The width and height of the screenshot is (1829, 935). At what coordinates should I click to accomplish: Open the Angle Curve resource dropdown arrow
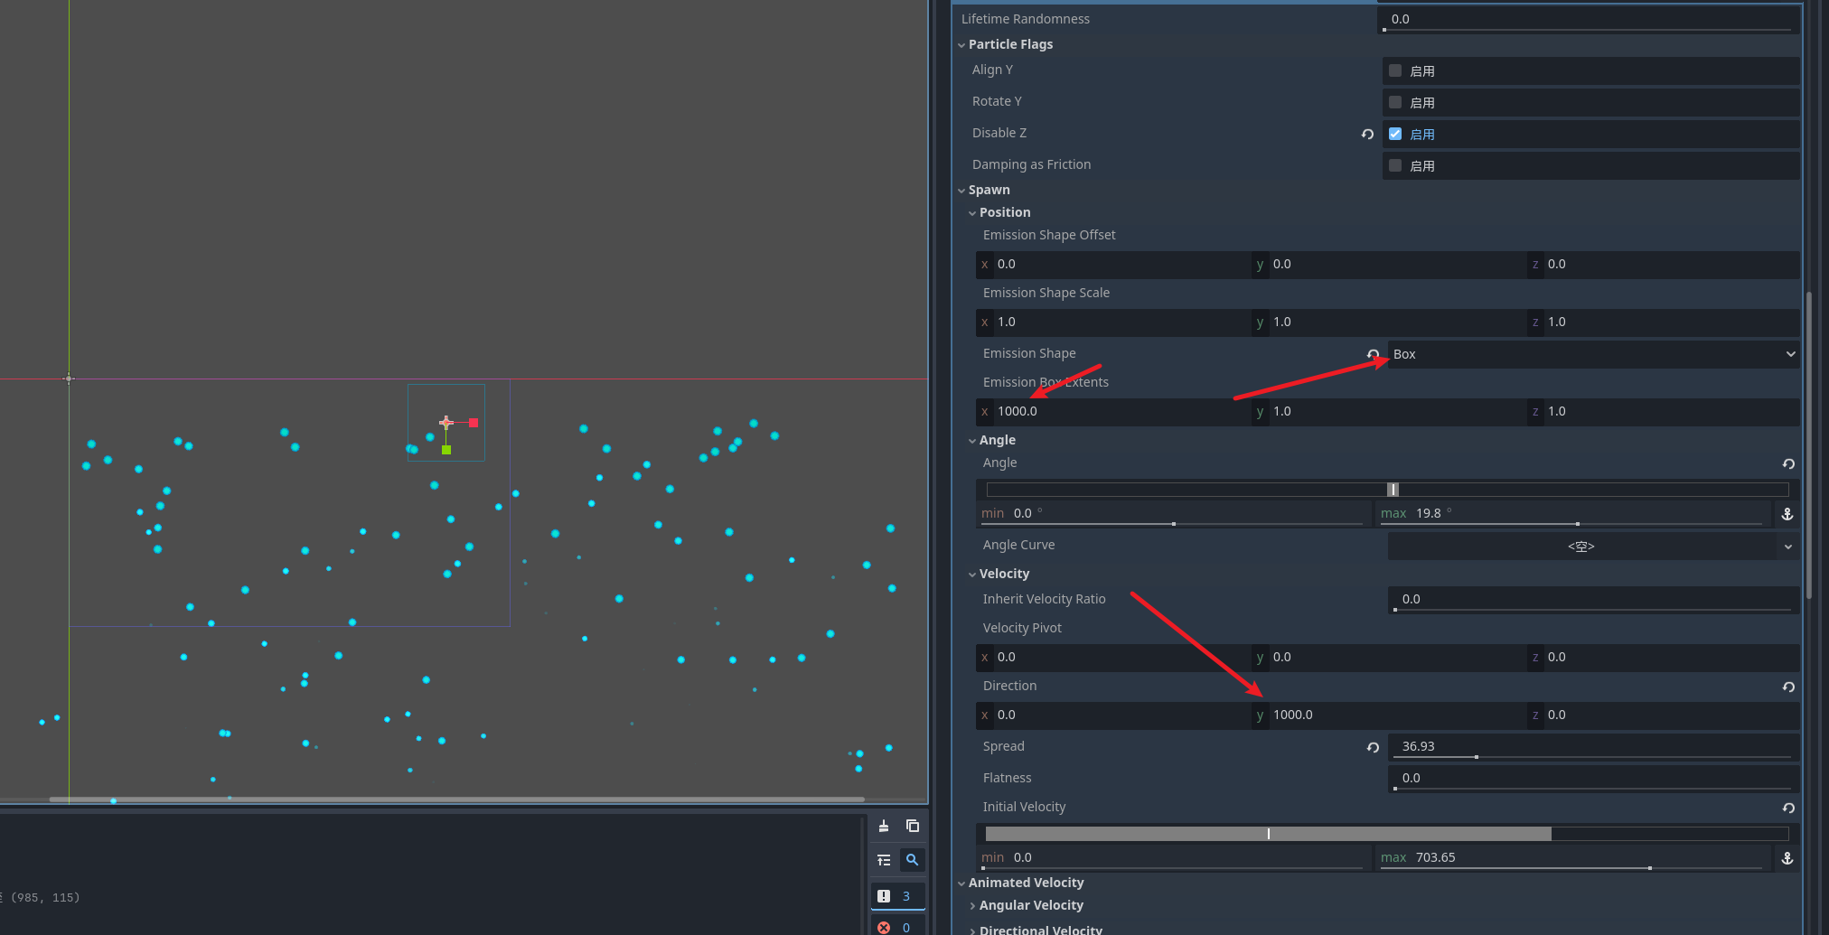tap(1787, 547)
